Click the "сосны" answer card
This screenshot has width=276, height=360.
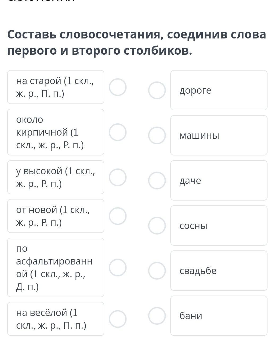click(219, 225)
